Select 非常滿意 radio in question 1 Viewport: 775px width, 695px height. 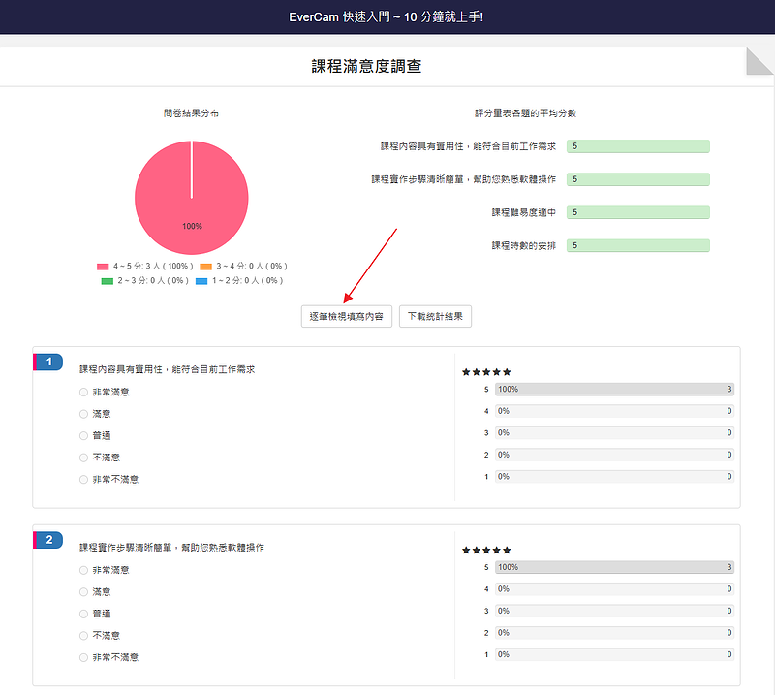83,392
